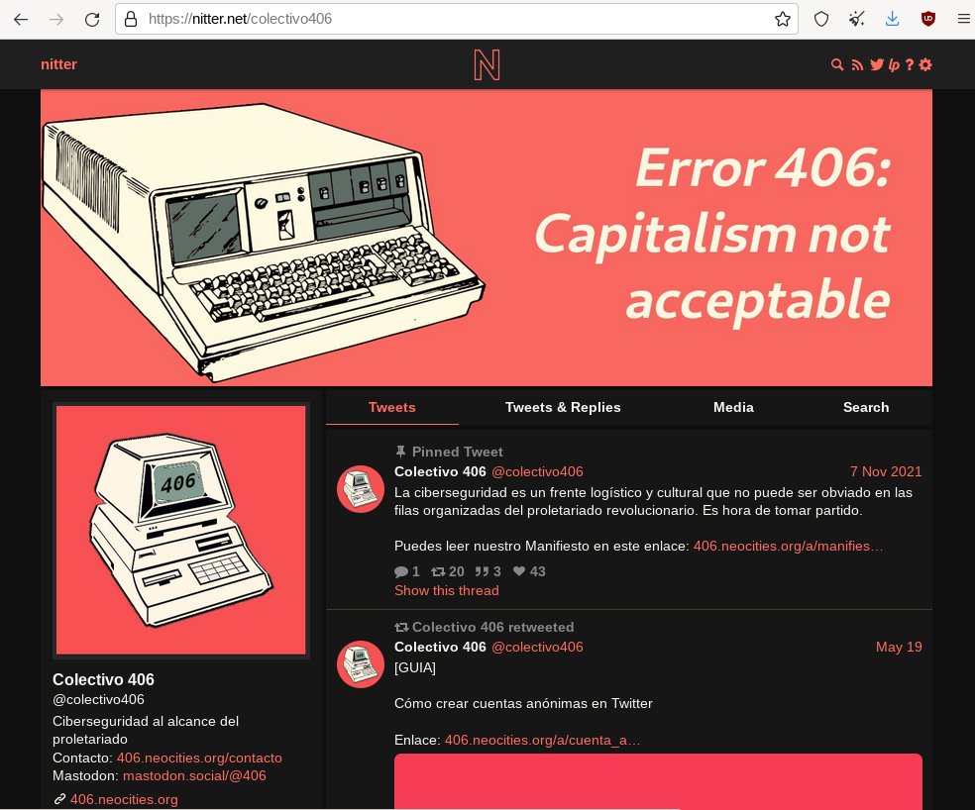Open the May 19 tweet date link
Image resolution: width=975 pixels, height=810 pixels.
899,648
